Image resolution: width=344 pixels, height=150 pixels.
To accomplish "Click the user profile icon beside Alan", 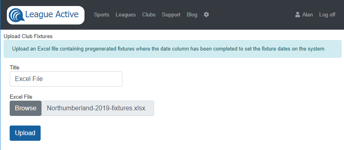I will [297, 15].
